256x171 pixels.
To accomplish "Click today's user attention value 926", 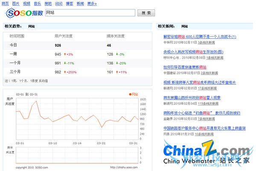I will click(x=58, y=46).
